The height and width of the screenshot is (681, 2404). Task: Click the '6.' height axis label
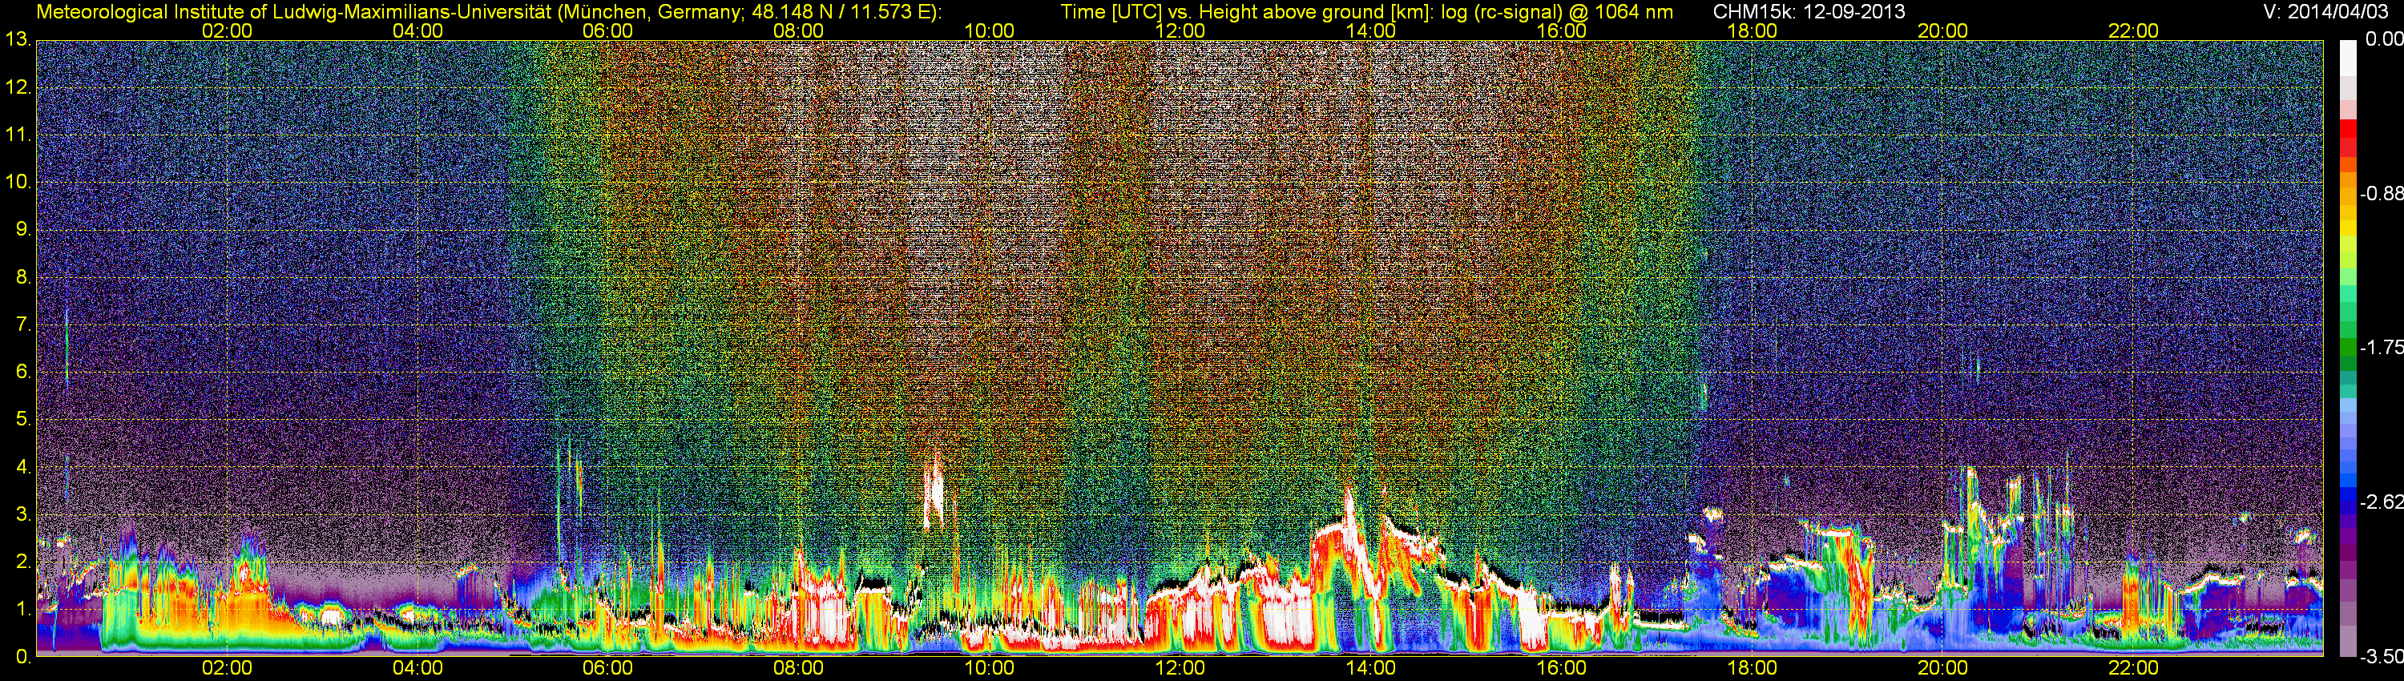click(x=23, y=371)
